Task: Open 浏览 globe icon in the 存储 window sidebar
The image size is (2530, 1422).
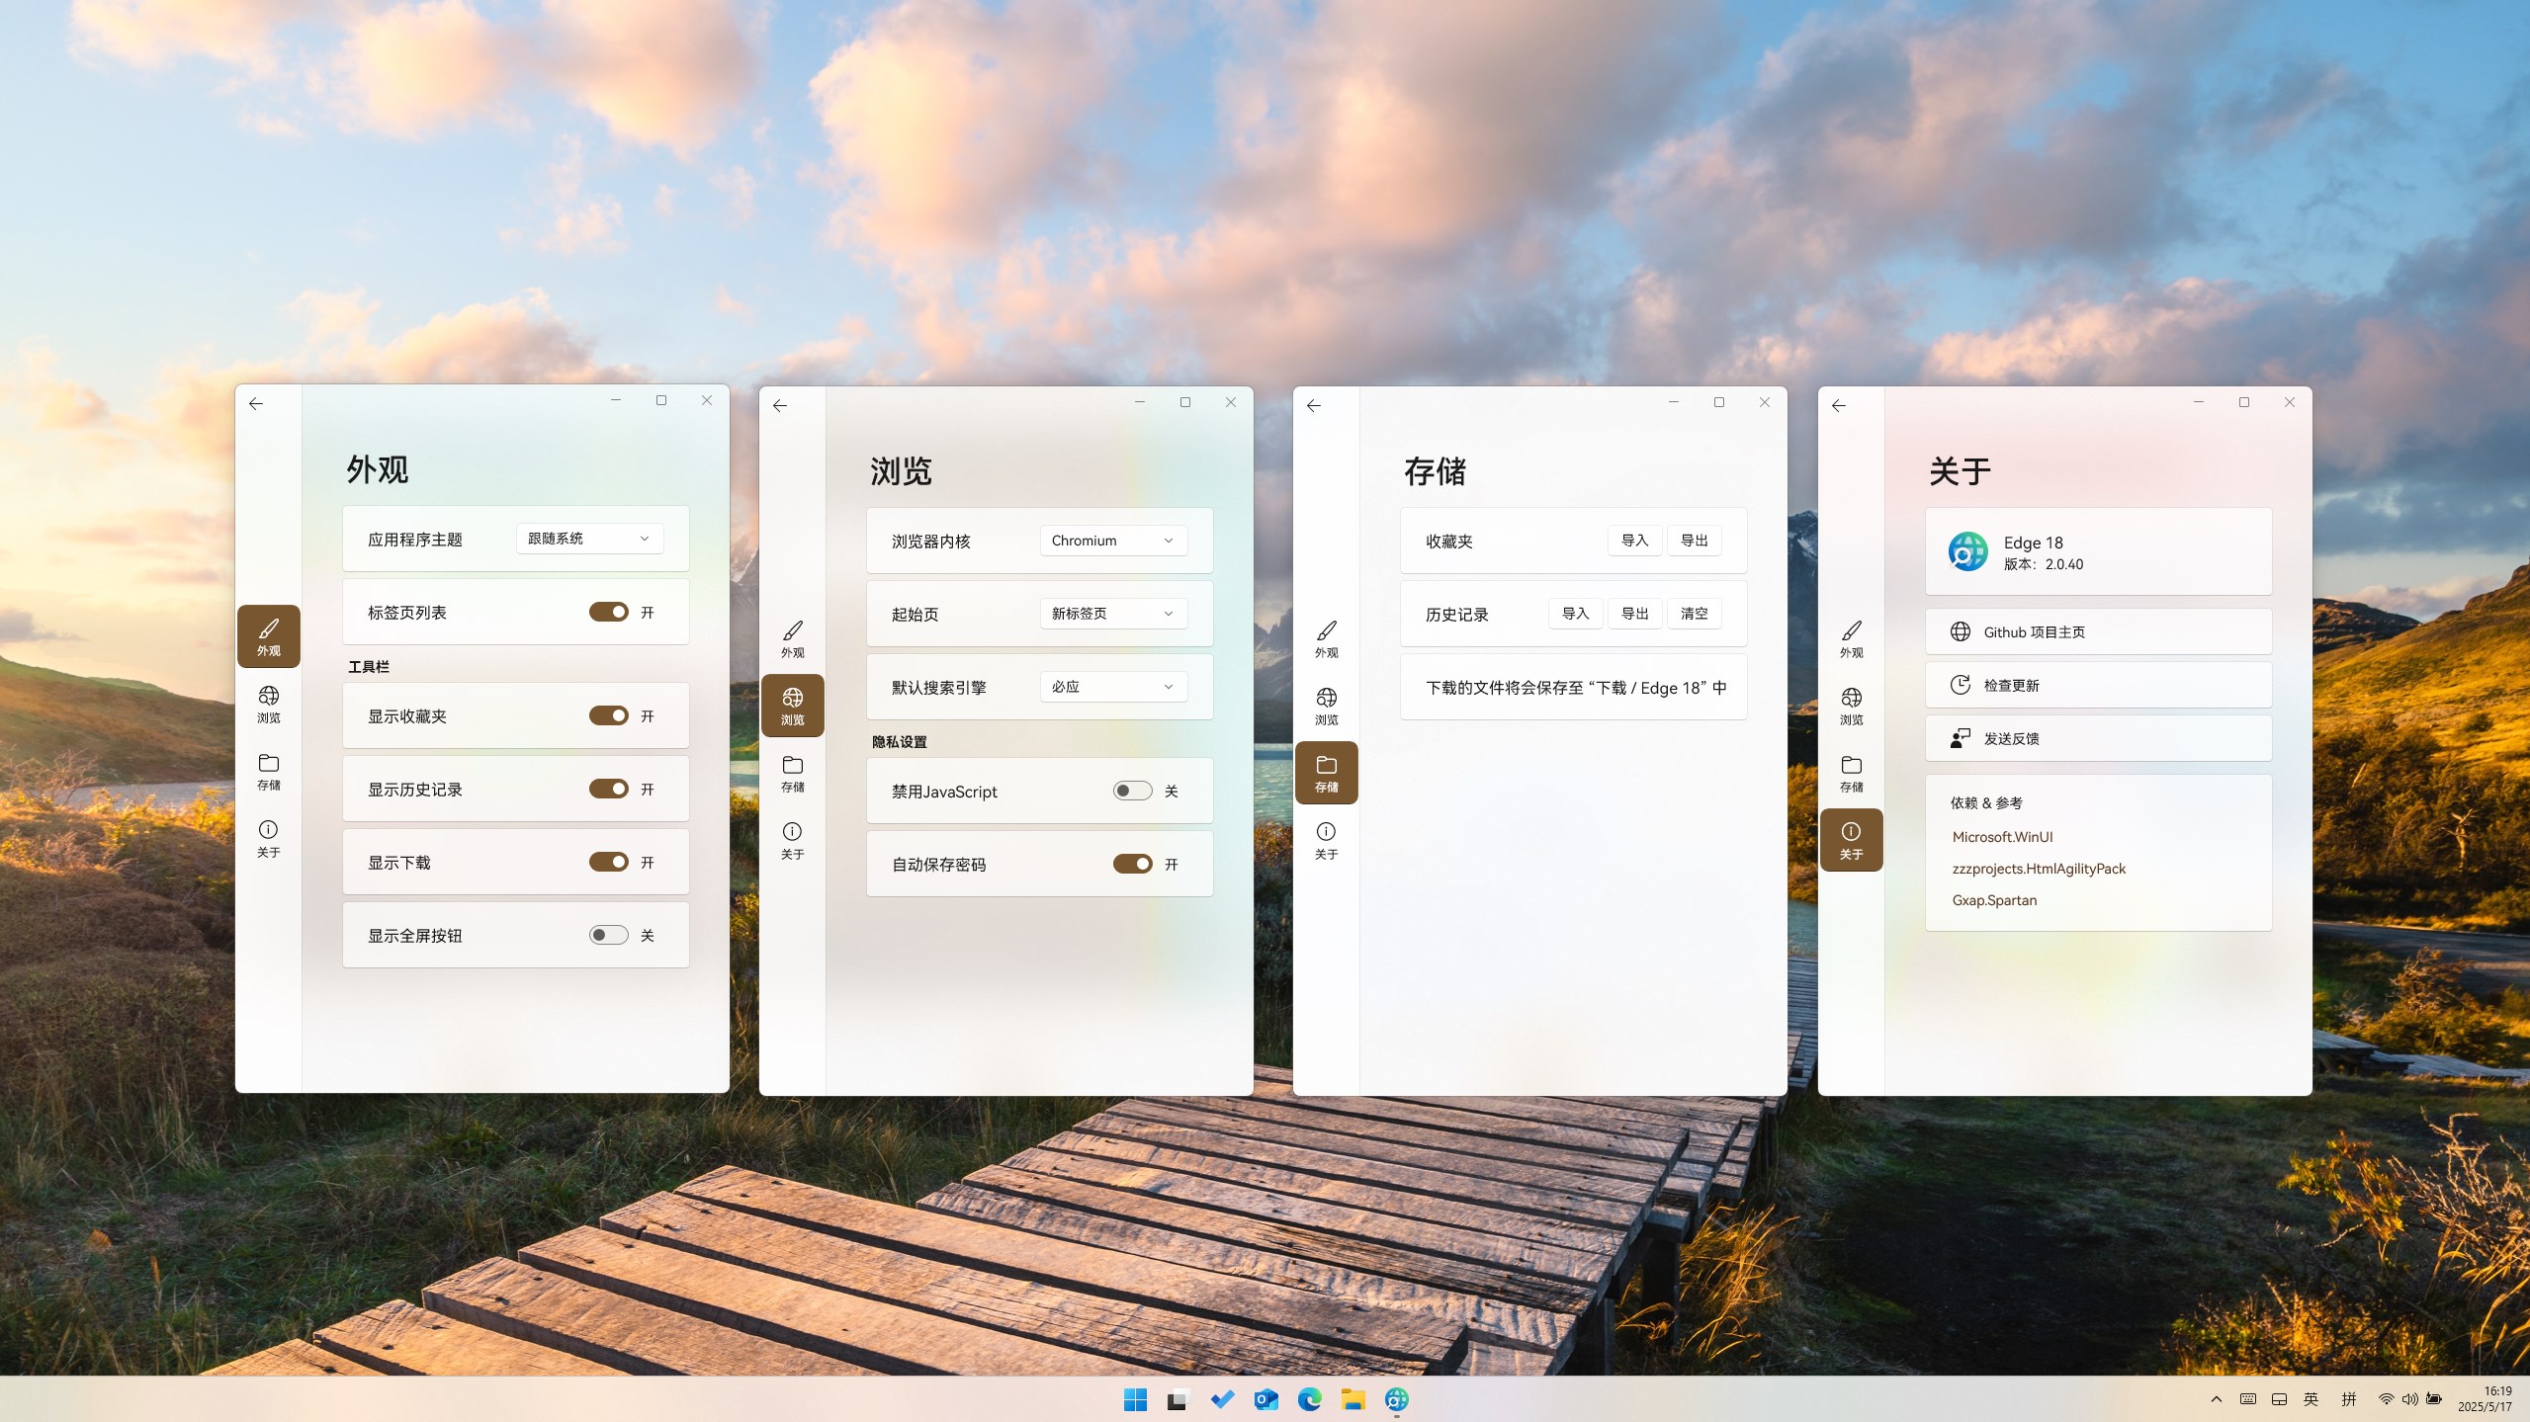Action: pyautogui.click(x=1326, y=707)
